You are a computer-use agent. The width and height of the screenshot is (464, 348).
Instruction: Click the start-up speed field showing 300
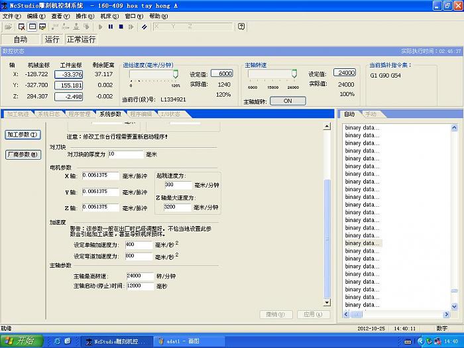point(178,185)
